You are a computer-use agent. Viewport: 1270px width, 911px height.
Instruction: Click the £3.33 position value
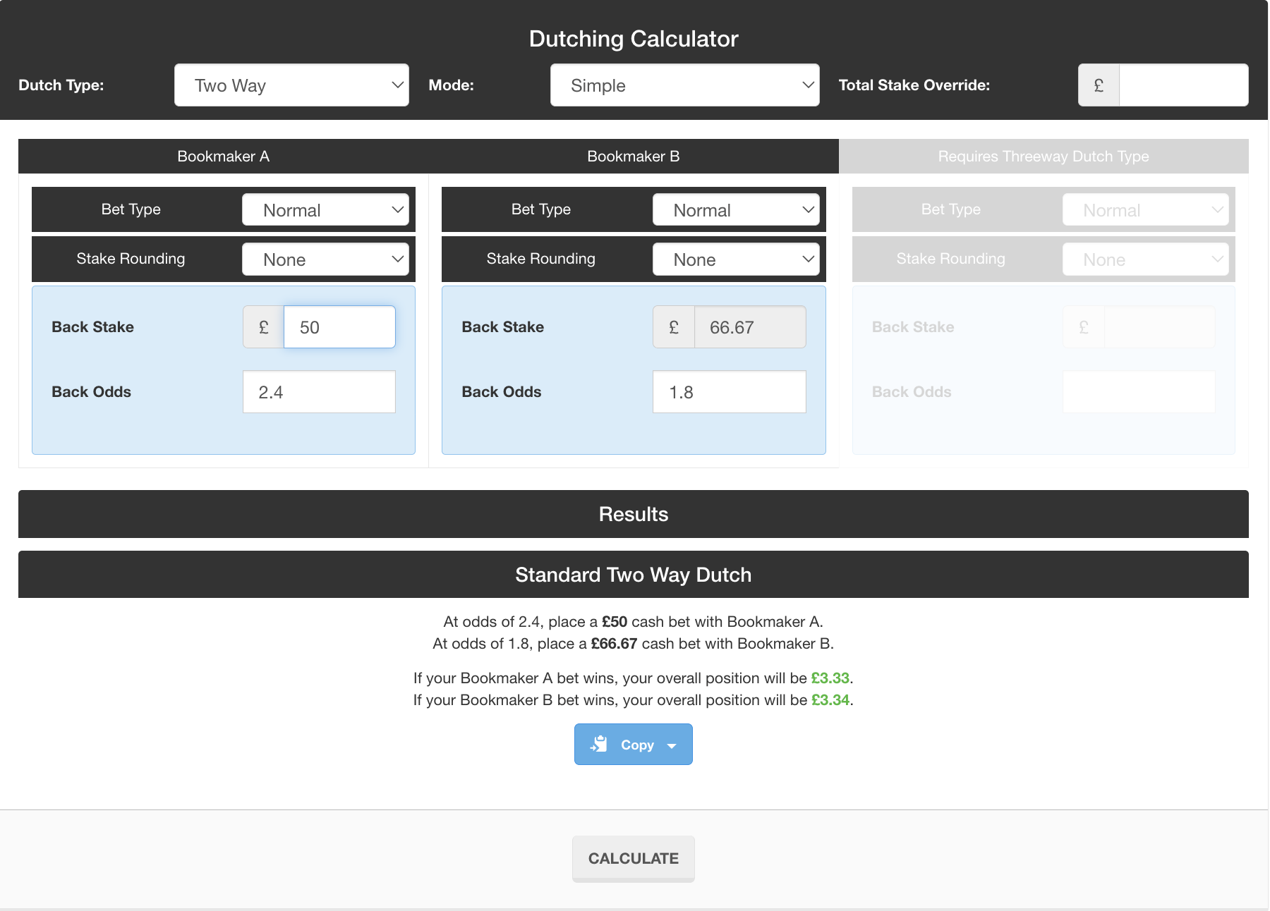[830, 678]
